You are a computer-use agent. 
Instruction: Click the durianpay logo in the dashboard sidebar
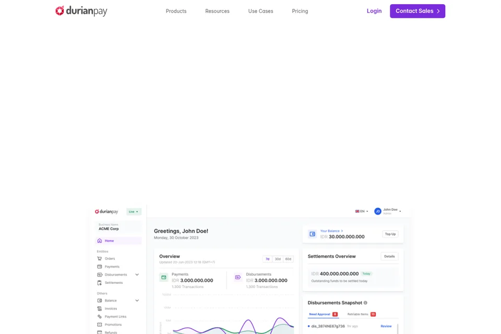coord(106,211)
